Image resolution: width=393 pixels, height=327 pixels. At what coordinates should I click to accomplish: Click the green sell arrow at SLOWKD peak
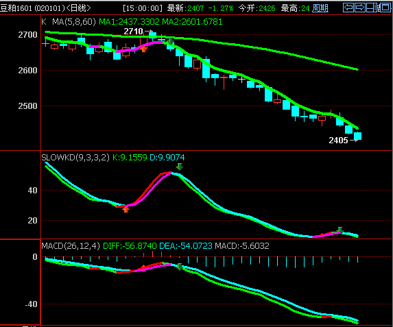coord(180,167)
